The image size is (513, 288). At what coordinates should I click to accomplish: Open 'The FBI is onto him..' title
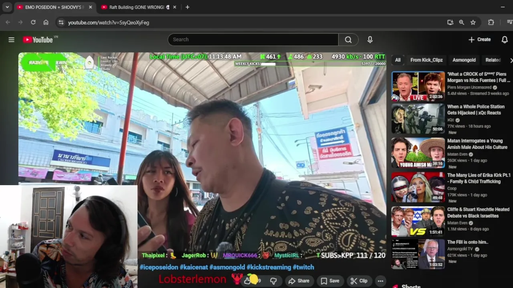click(467, 242)
